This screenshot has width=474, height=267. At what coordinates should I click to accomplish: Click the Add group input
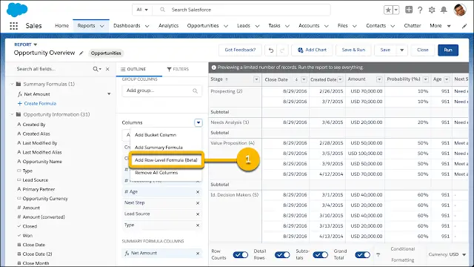pos(161,90)
